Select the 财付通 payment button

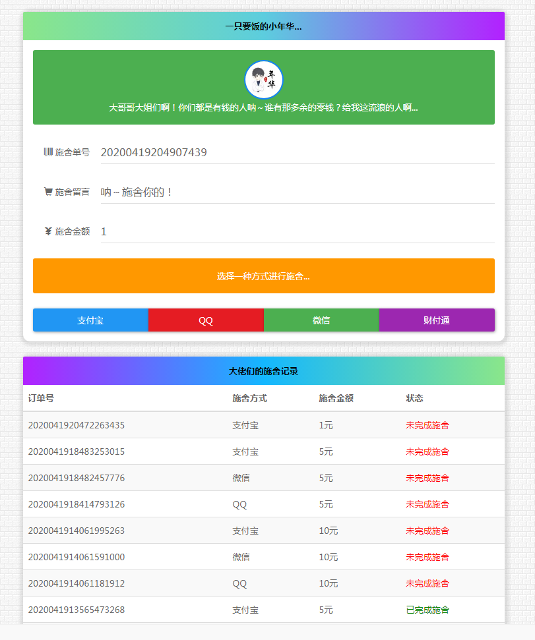(437, 320)
